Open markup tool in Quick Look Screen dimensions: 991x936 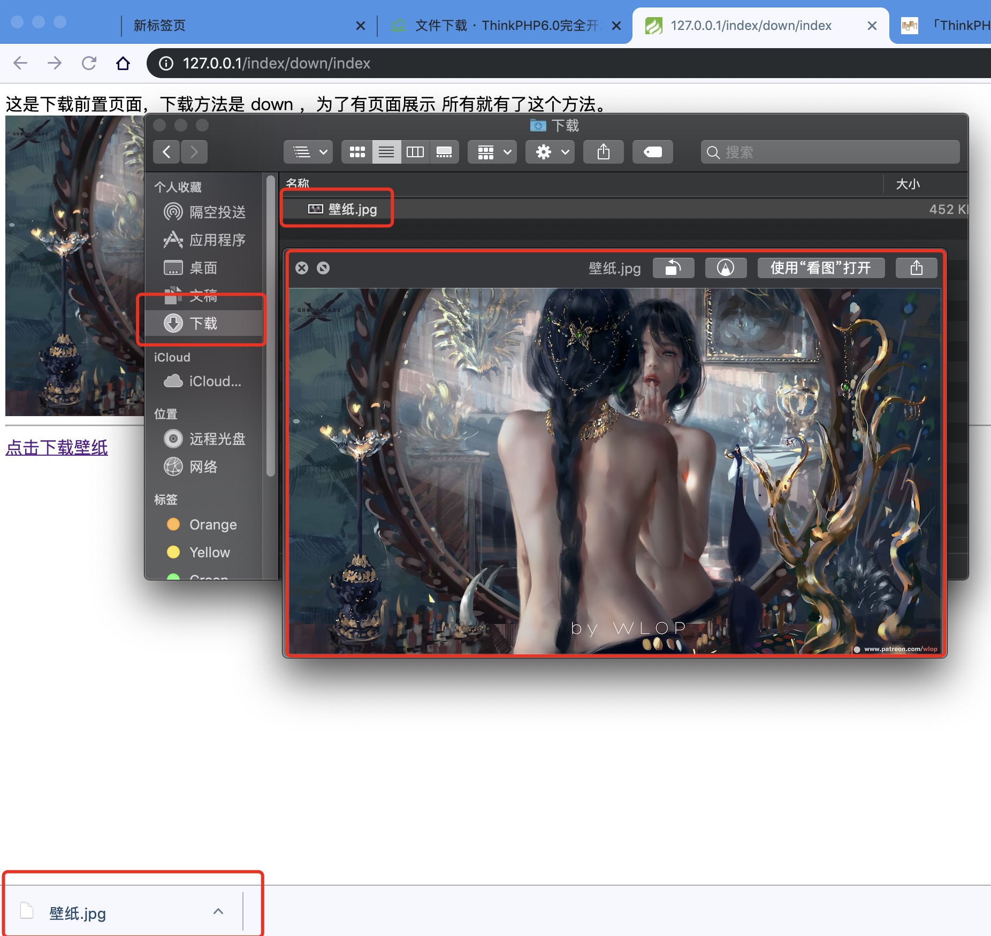coord(726,268)
